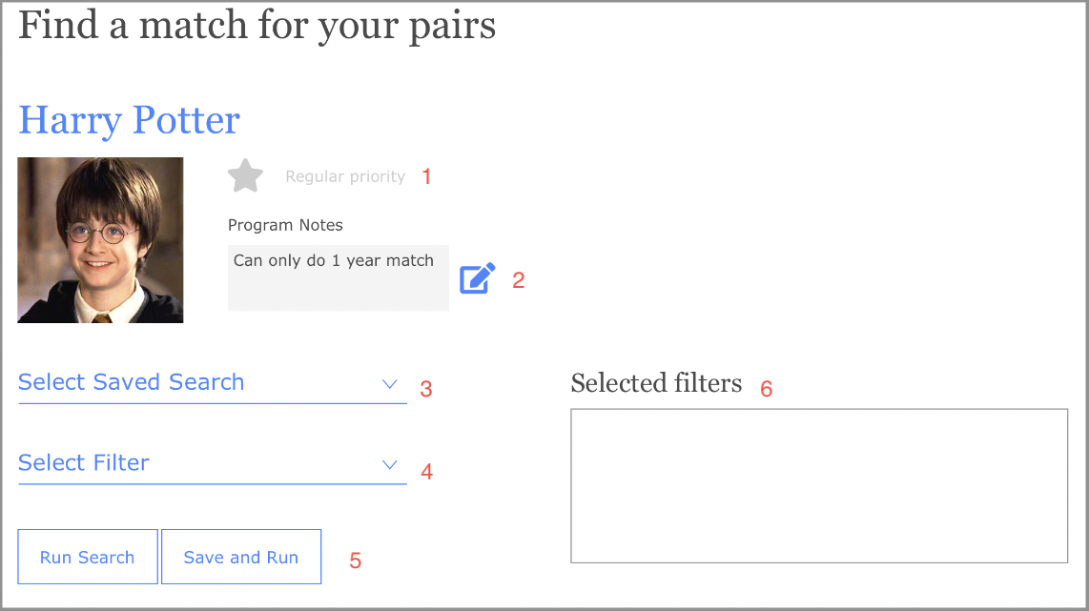
Task: Open the Select Saved Search dropdown text
Action: [132, 382]
